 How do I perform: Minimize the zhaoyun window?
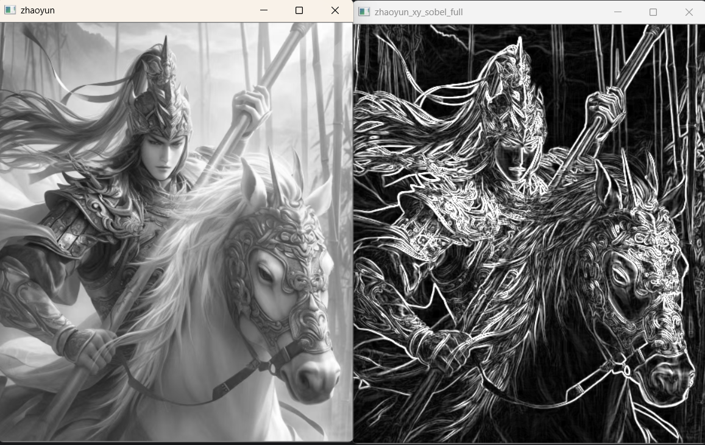[x=264, y=10]
